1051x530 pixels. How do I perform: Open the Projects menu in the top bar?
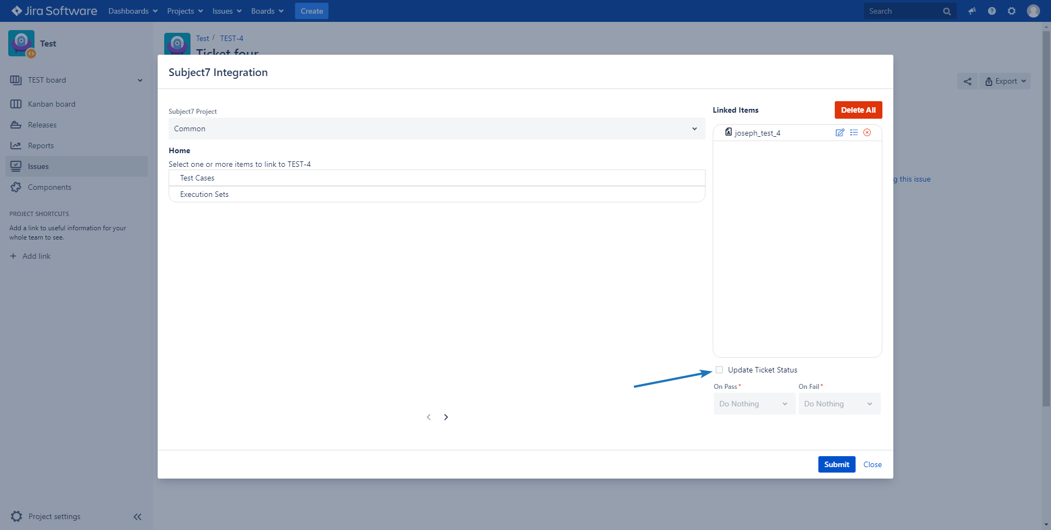pos(184,11)
